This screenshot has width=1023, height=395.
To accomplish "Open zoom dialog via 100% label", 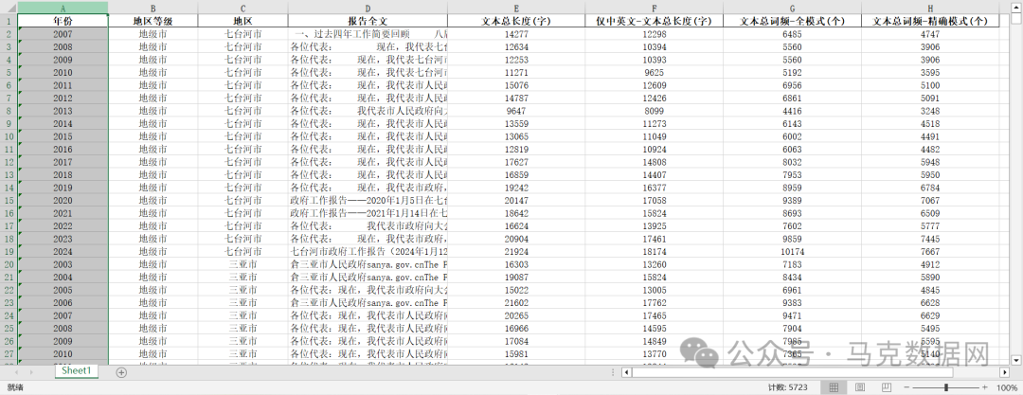I will pyautogui.click(x=1007, y=387).
